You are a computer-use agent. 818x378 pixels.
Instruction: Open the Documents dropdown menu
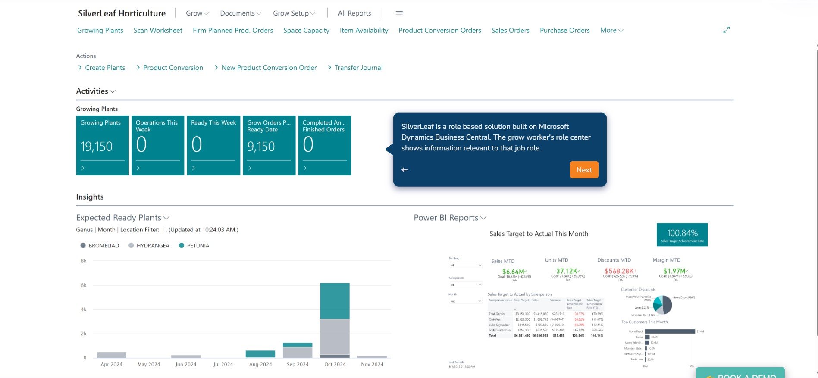tap(241, 13)
